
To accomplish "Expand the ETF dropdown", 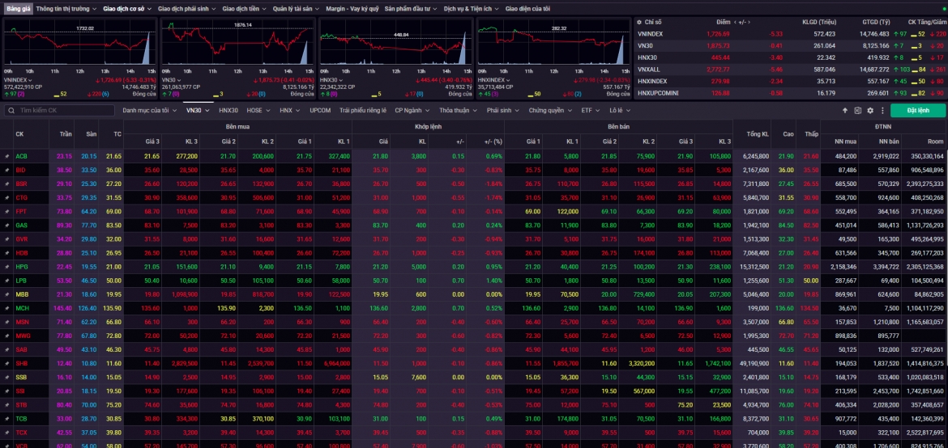I will point(591,111).
